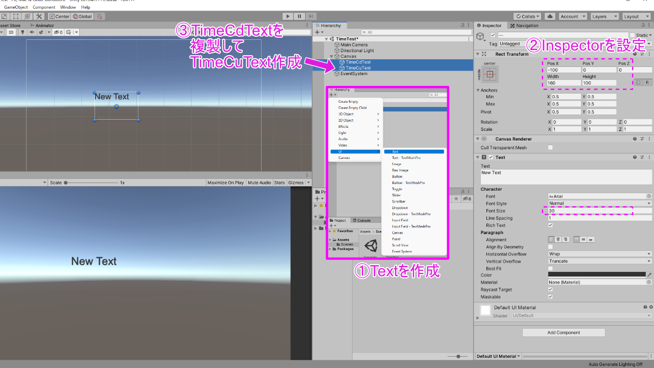Select TimeCuText in Hierarchy
654x368 pixels.
(358, 67)
